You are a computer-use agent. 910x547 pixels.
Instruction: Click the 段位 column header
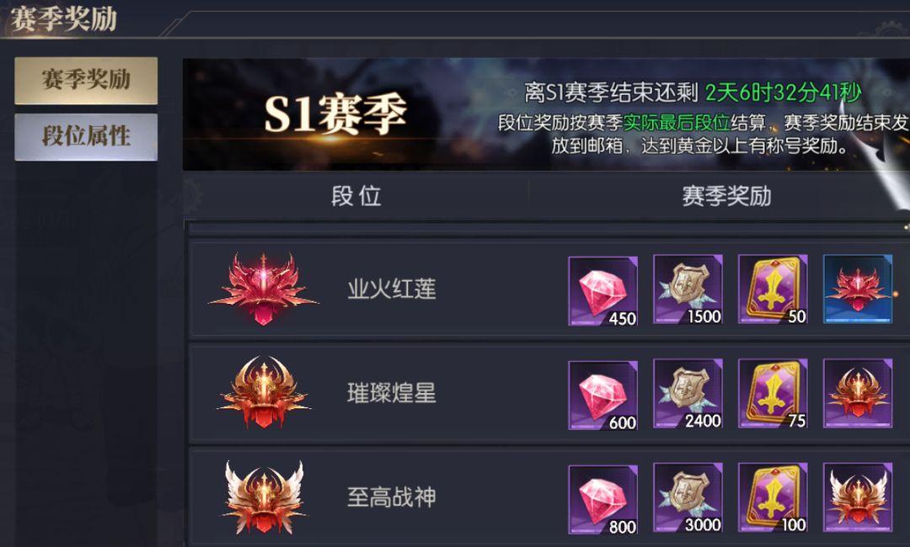click(x=356, y=196)
